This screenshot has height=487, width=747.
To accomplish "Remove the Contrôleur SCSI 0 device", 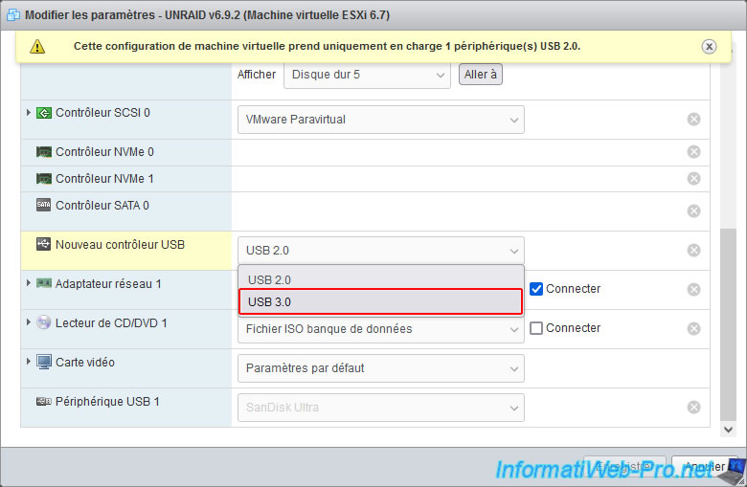I will tap(693, 120).
